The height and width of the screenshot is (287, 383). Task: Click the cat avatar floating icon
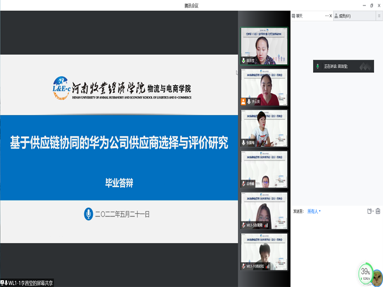click(x=377, y=276)
